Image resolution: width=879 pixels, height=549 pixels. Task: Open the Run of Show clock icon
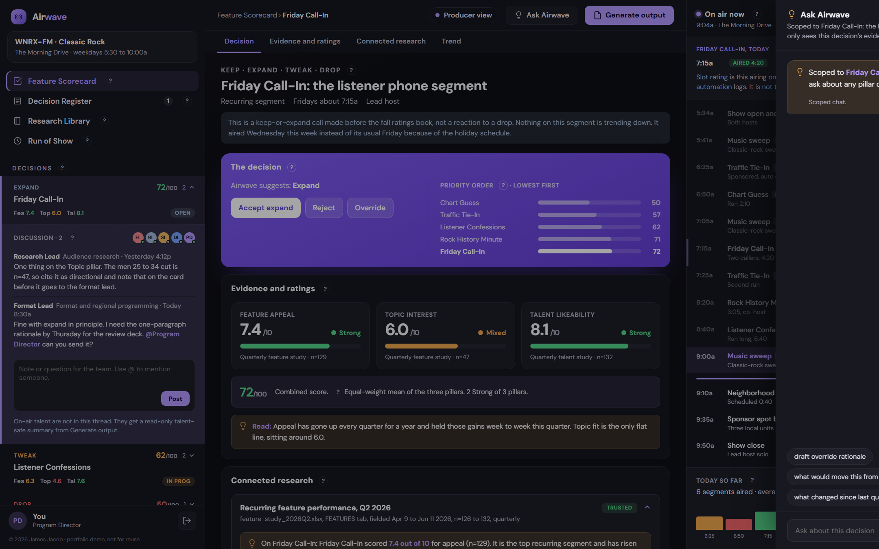point(17,141)
